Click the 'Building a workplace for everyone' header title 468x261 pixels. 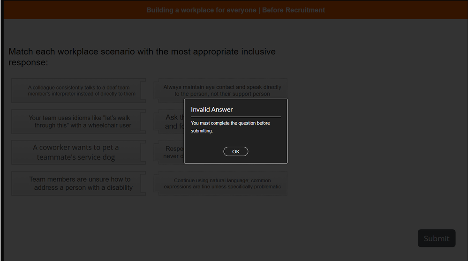235,10
